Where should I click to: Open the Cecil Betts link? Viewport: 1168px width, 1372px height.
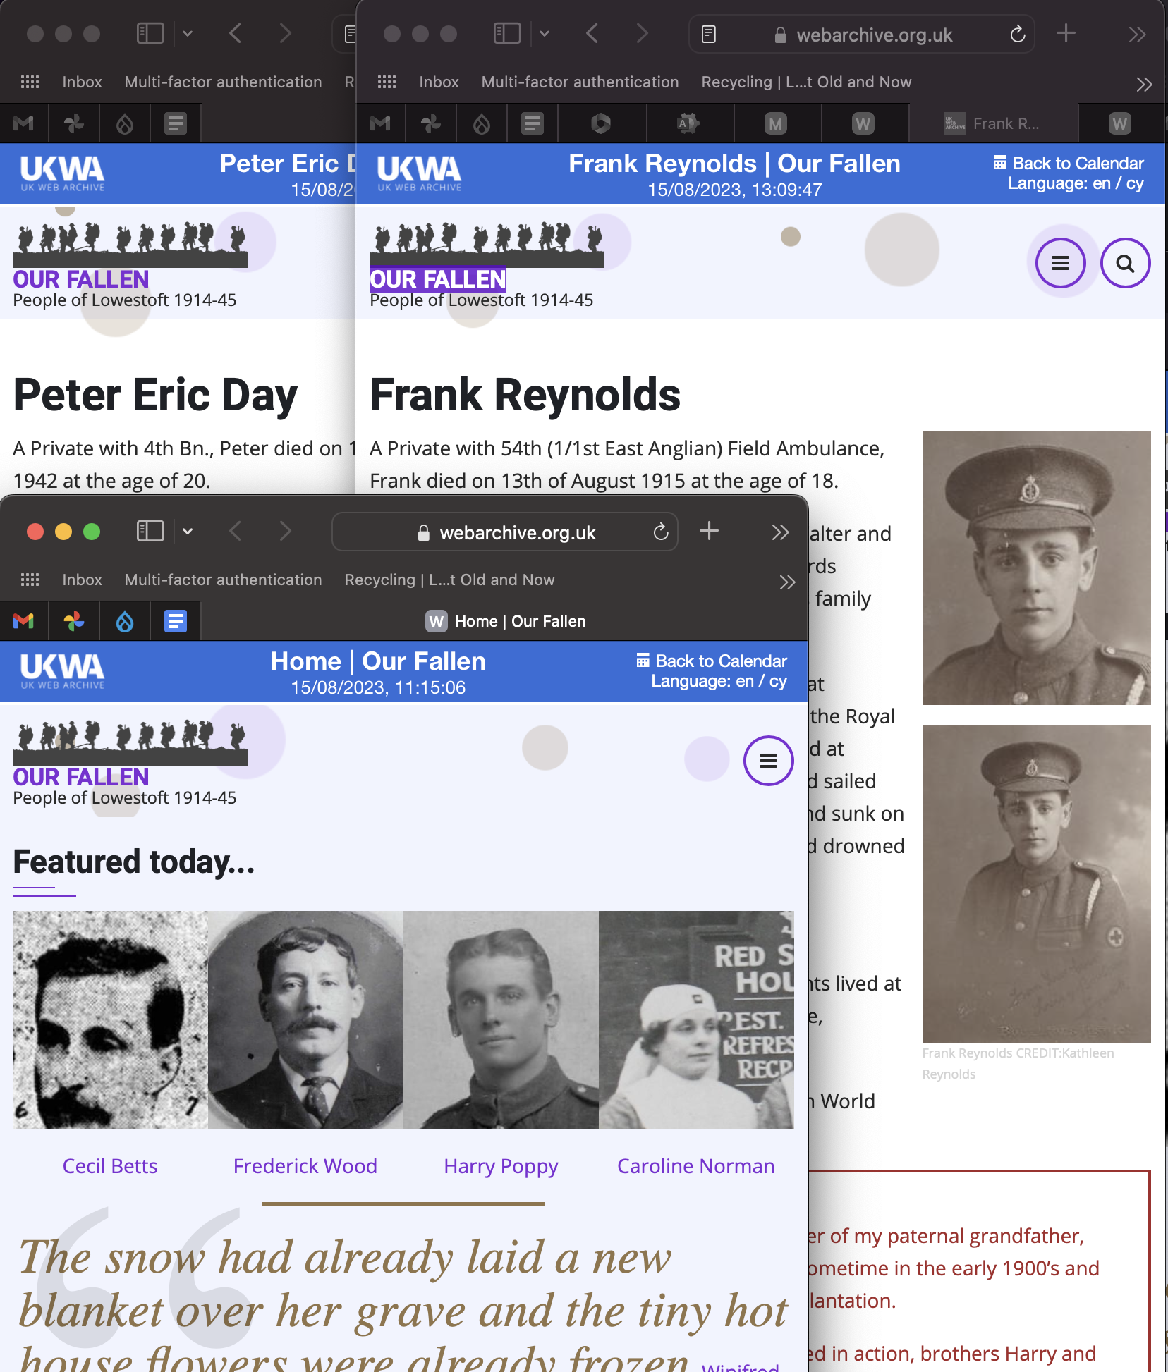point(110,1166)
